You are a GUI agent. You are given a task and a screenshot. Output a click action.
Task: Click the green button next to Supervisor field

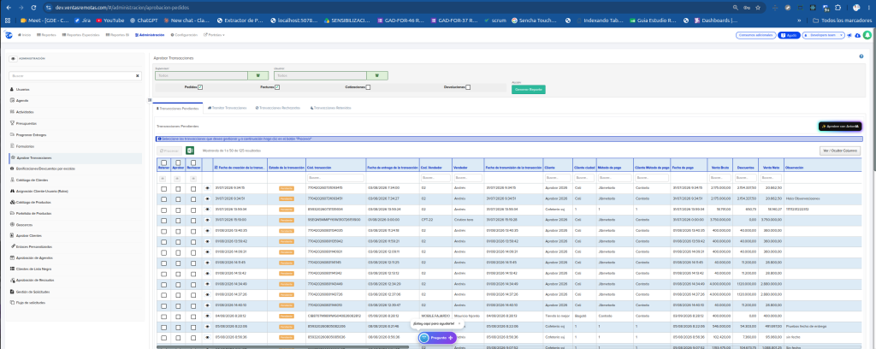(x=258, y=75)
